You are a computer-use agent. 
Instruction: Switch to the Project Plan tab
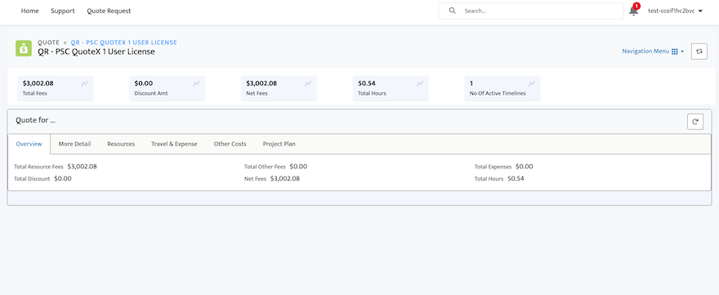tap(279, 144)
